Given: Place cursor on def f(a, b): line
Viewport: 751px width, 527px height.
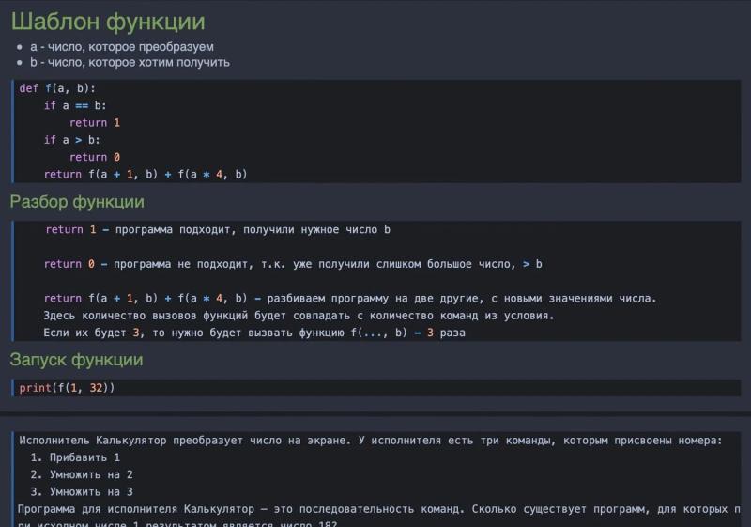Looking at the screenshot, I should tap(57, 88).
